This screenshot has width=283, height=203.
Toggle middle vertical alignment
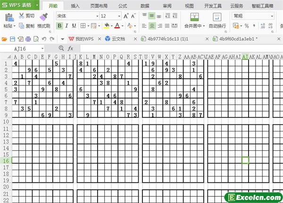(x=151, y=16)
